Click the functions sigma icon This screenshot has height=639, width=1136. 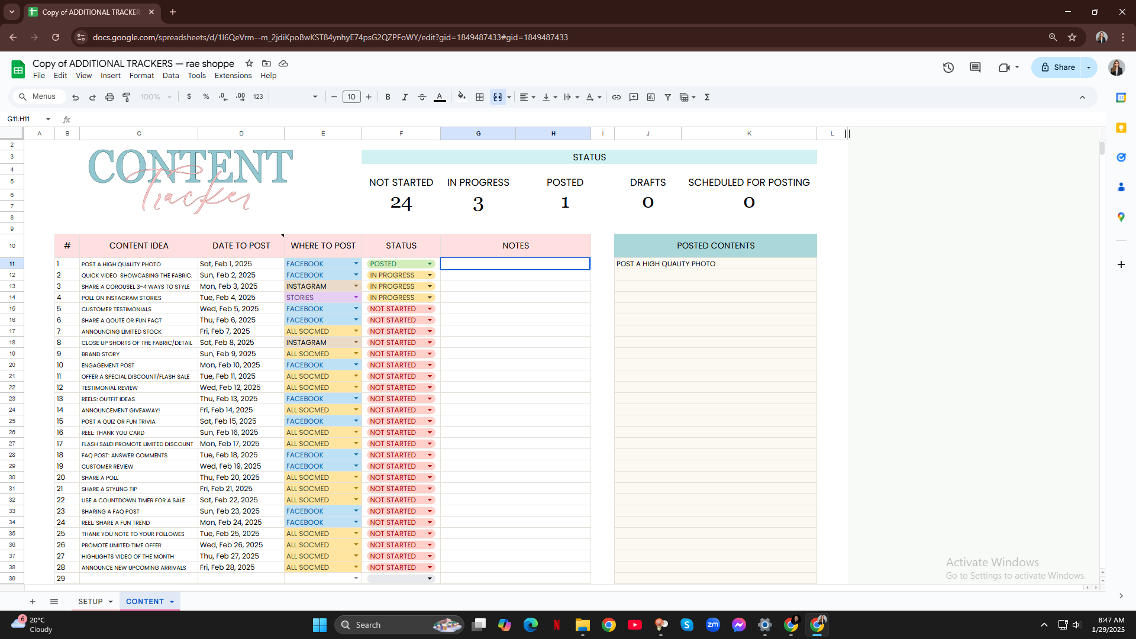coord(707,97)
